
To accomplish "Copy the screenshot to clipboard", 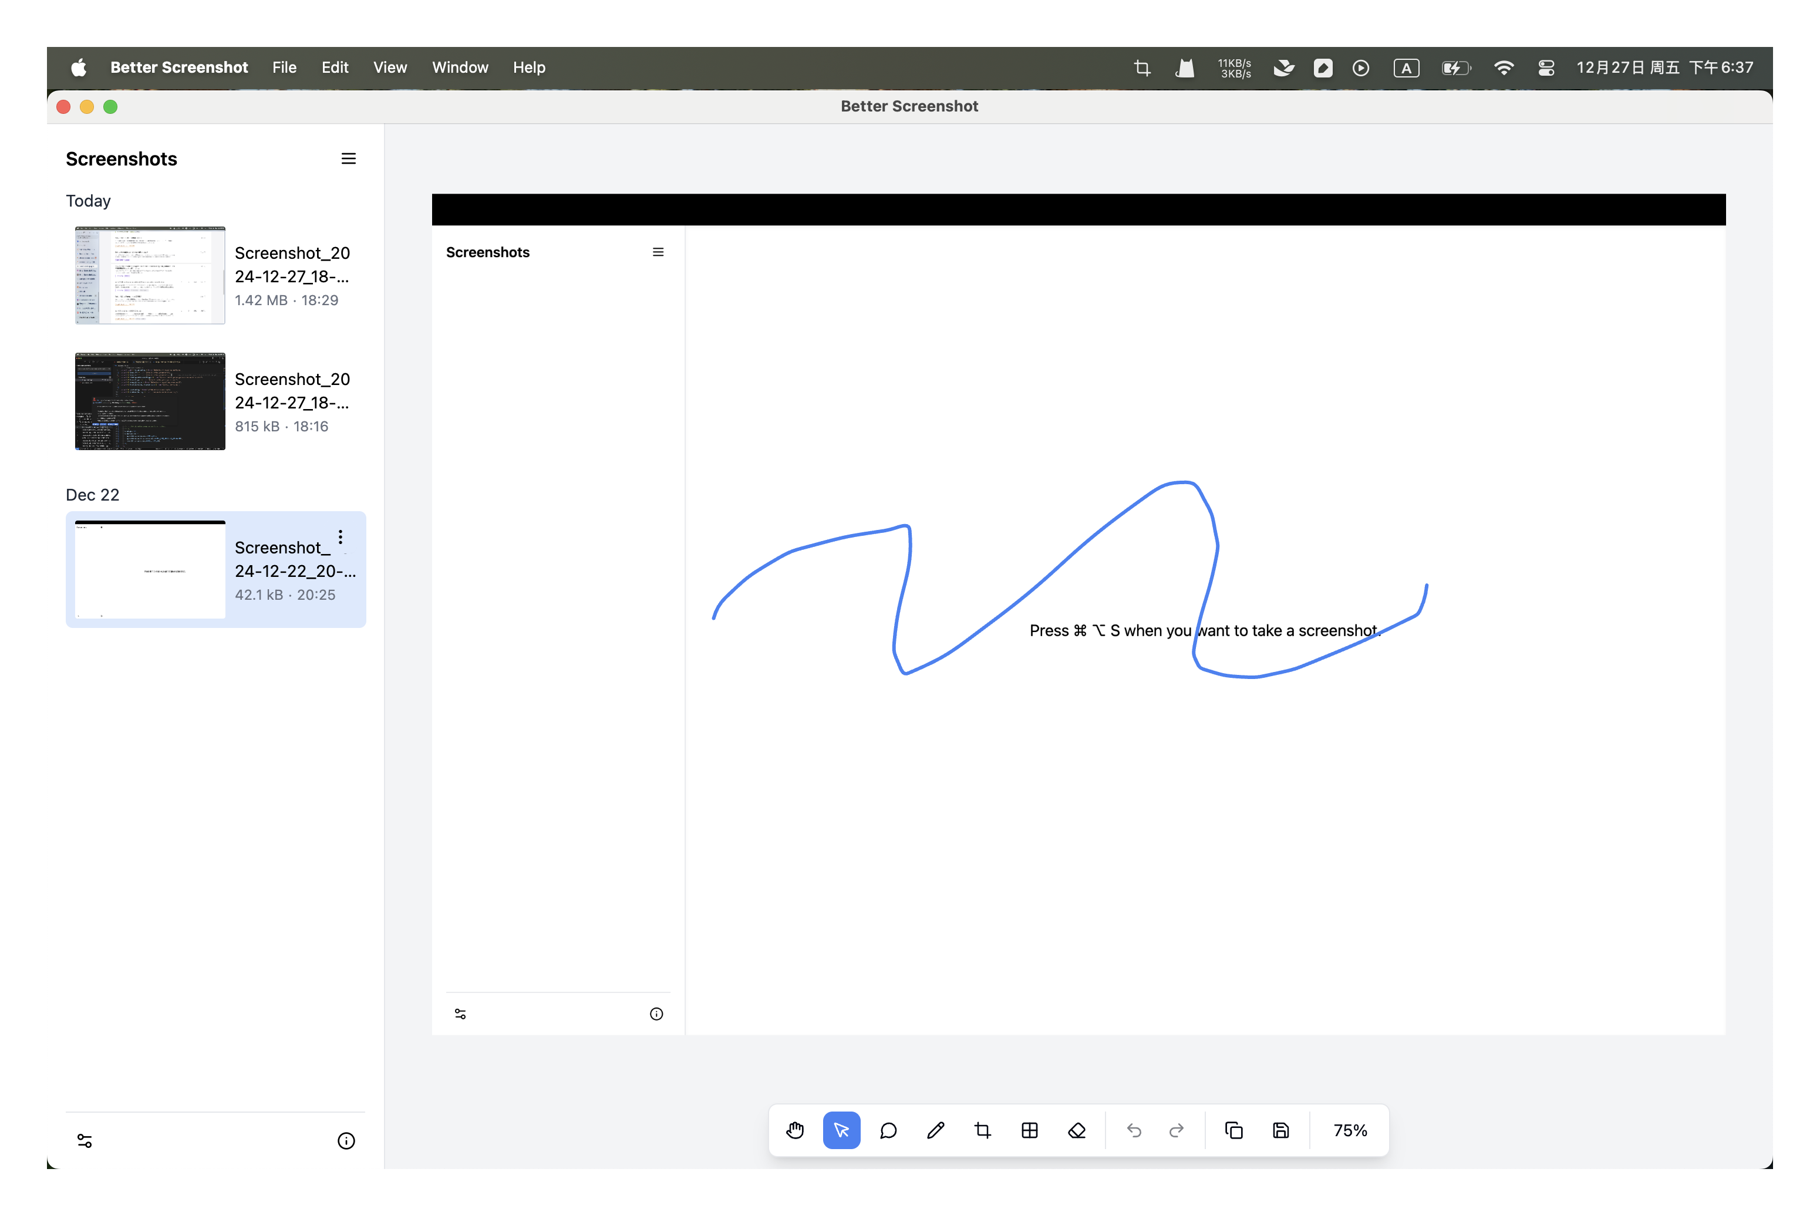I will click(1233, 1130).
